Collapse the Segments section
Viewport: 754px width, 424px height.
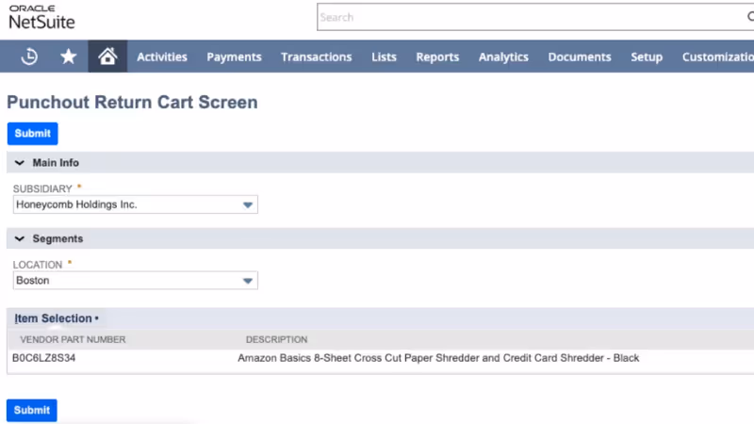19,239
